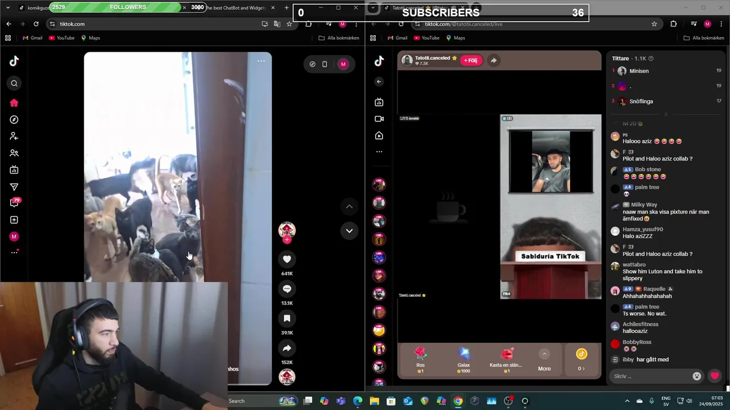The image size is (730, 410).
Task: Click the house play icon in right sidebar
Action: point(379,136)
